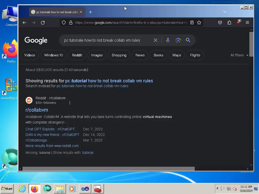Open a new tab with plus
Image resolution: width=259 pixels, height=194 pixels.
click(x=90, y=12)
